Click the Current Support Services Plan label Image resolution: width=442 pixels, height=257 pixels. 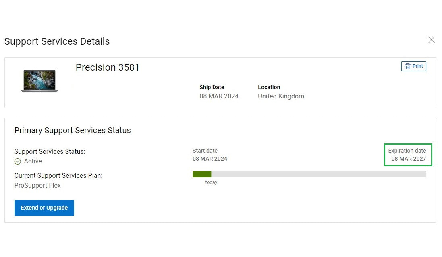pos(58,176)
